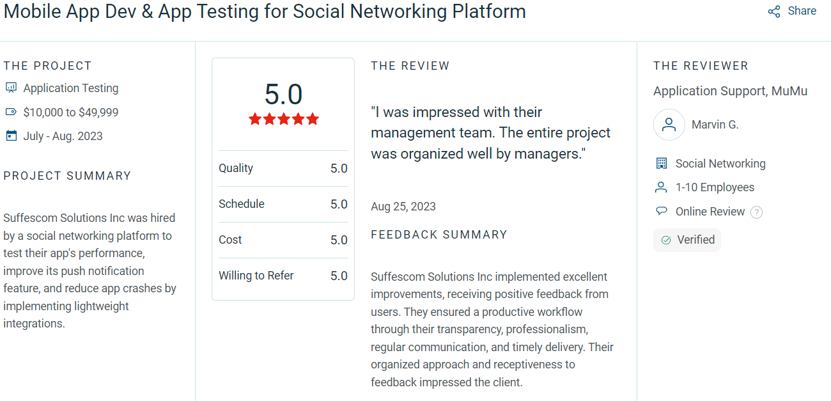Screen dimensions: 831x401
Task: Click the five red stars rating
Action: coord(283,119)
